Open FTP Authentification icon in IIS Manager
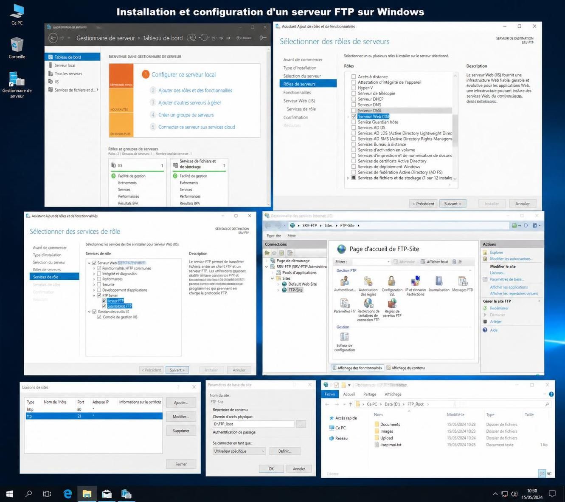This screenshot has height=502, width=565. point(344,281)
